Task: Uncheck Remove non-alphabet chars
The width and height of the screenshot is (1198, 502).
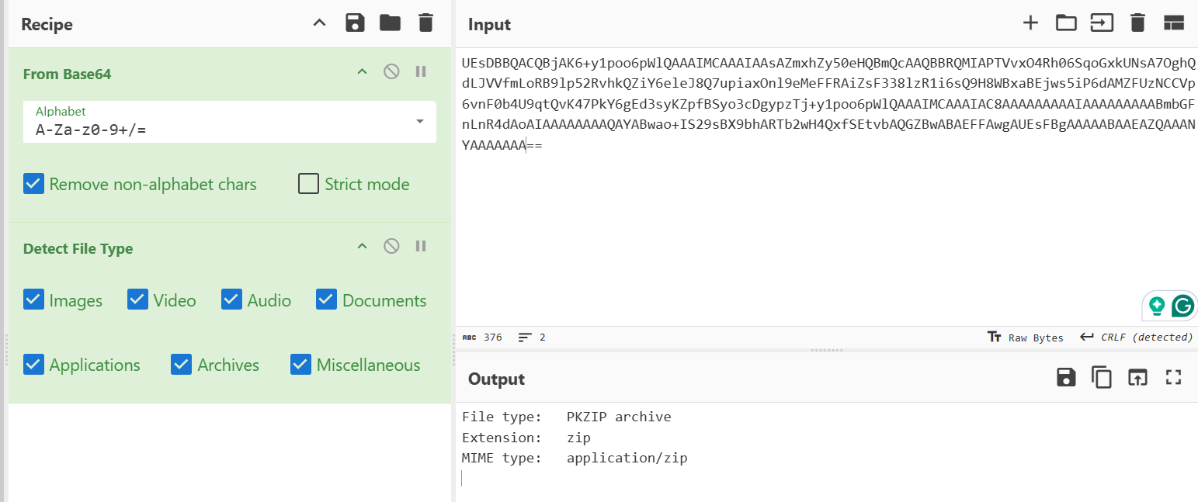Action: 33,185
